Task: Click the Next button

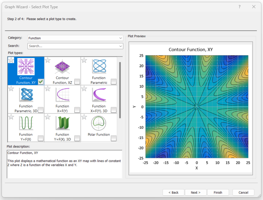Action: point(196,192)
